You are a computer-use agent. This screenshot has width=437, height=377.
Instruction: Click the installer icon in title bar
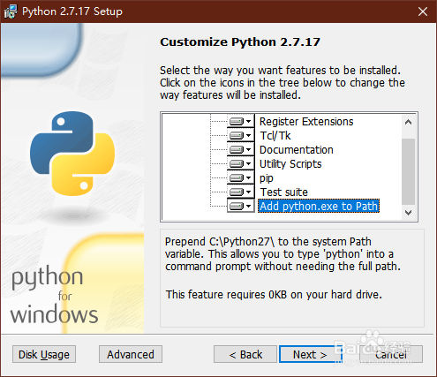click(x=11, y=11)
